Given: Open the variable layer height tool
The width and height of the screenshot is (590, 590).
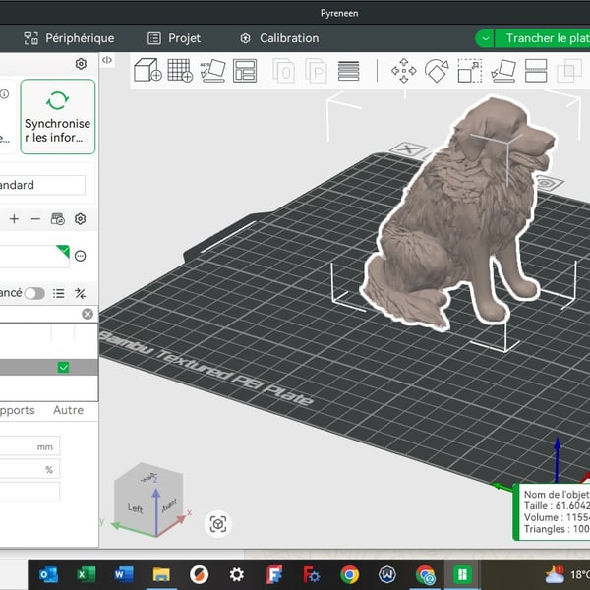Looking at the screenshot, I should tap(348, 71).
